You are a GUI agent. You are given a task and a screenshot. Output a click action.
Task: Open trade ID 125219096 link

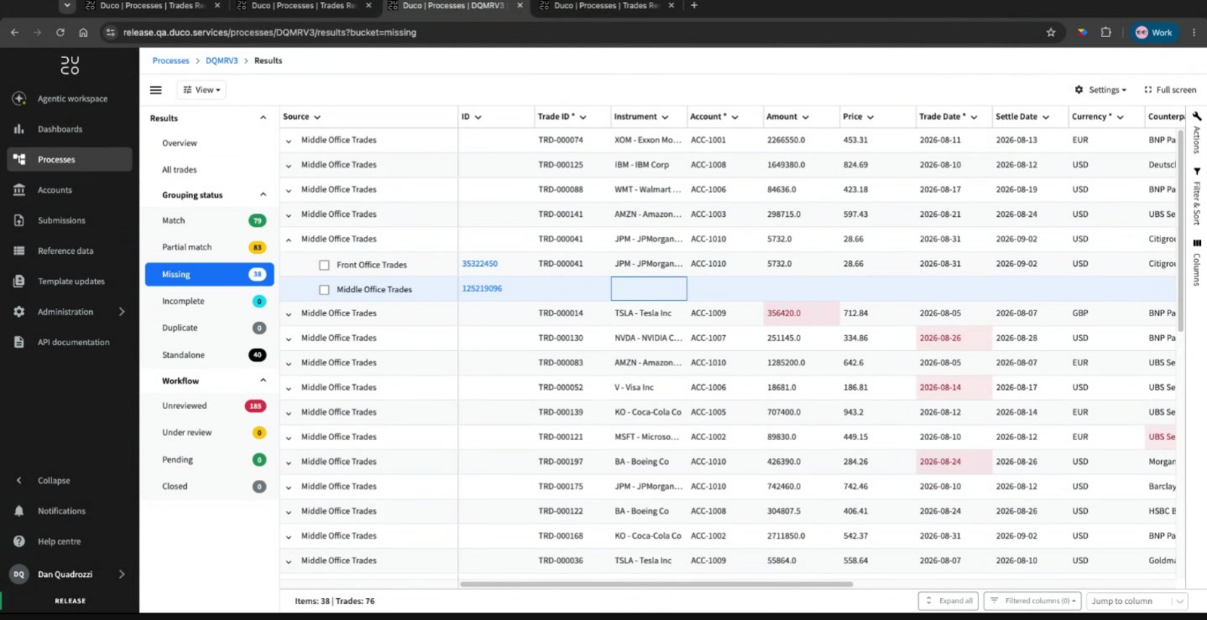(x=482, y=289)
